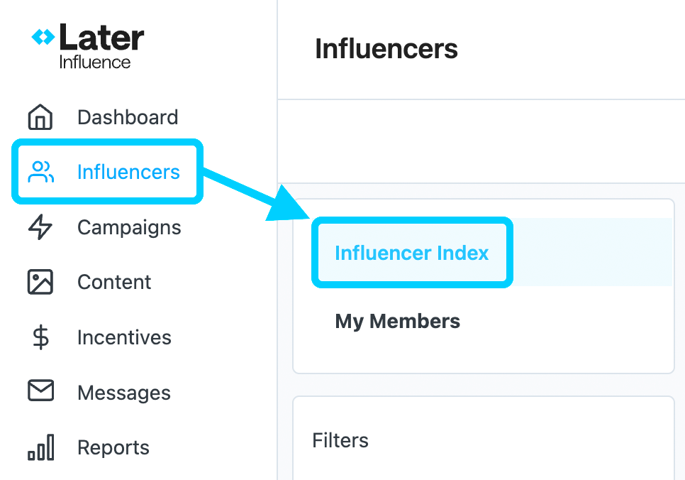Click the Dashboard home icon
The image size is (685, 480).
click(40, 117)
